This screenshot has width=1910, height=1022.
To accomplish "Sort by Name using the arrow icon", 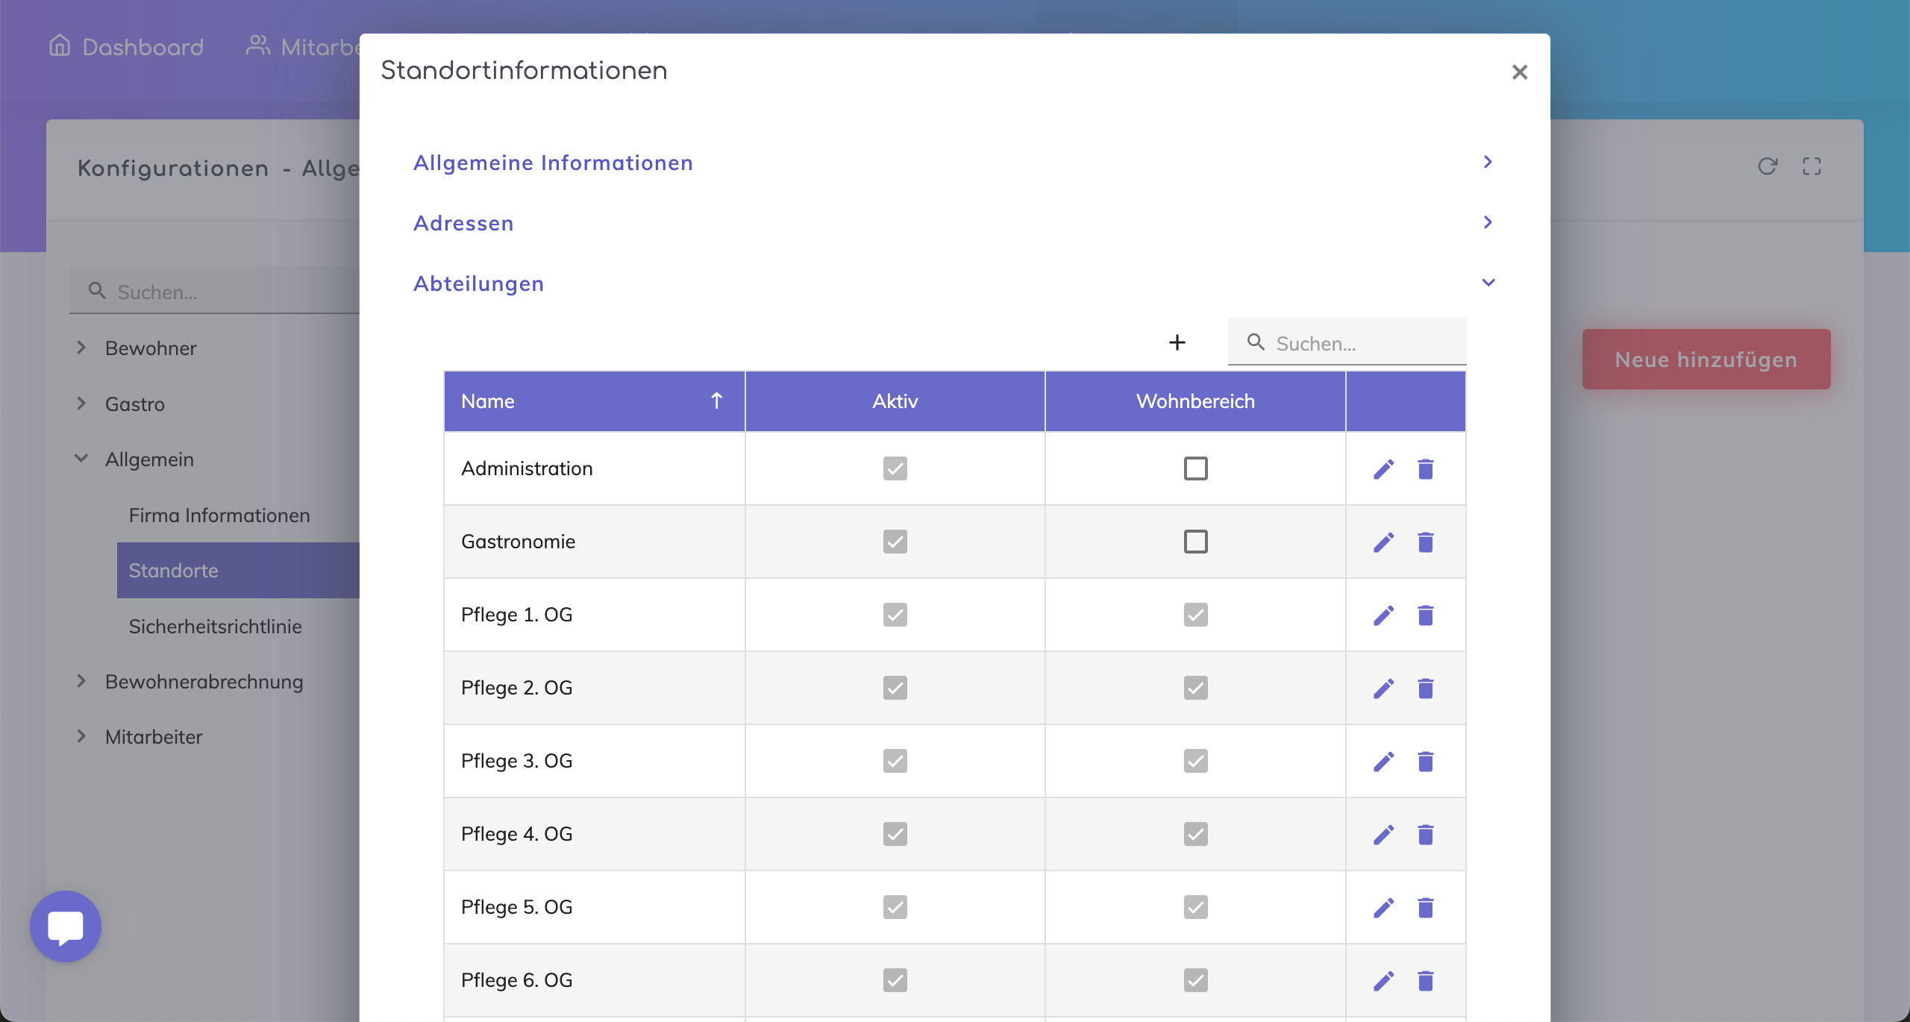I will [x=716, y=401].
